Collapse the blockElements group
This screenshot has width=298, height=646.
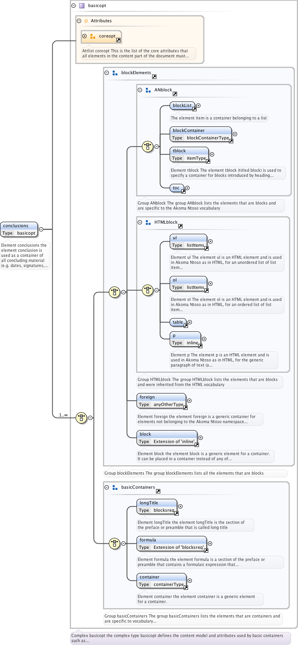point(106,73)
